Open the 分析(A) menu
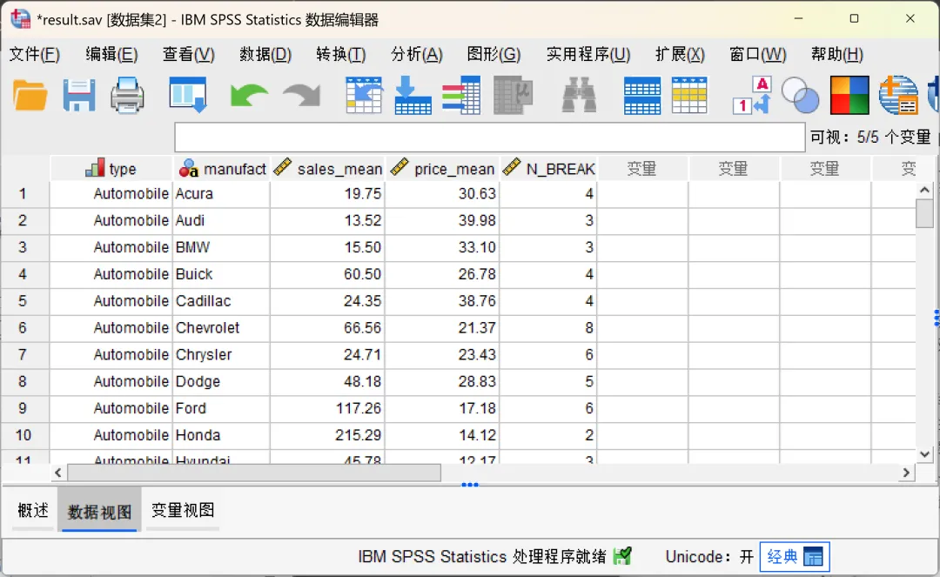The height and width of the screenshot is (577, 940). pyautogui.click(x=417, y=55)
